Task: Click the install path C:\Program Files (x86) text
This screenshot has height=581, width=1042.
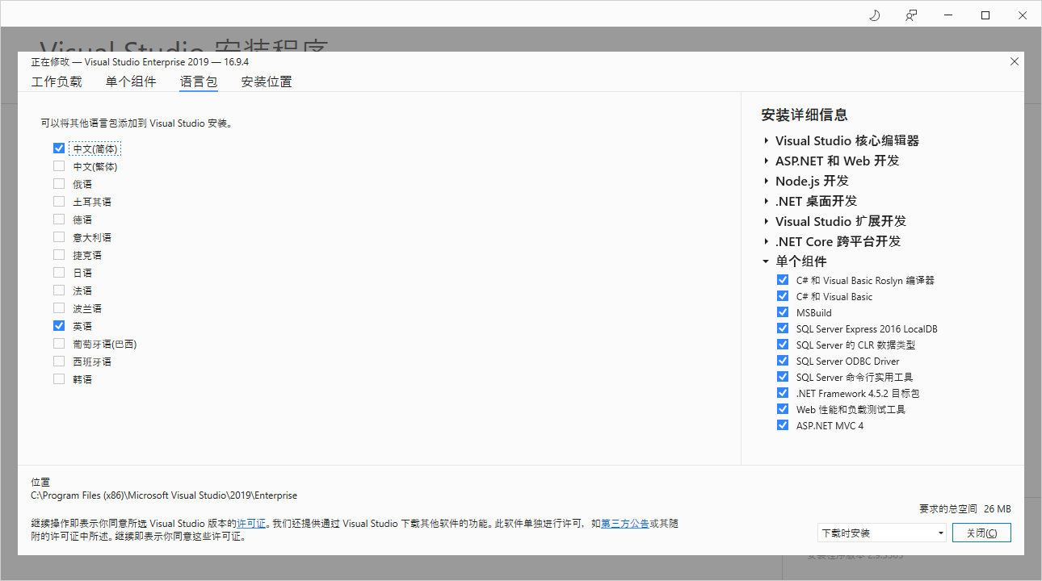Action: point(164,495)
